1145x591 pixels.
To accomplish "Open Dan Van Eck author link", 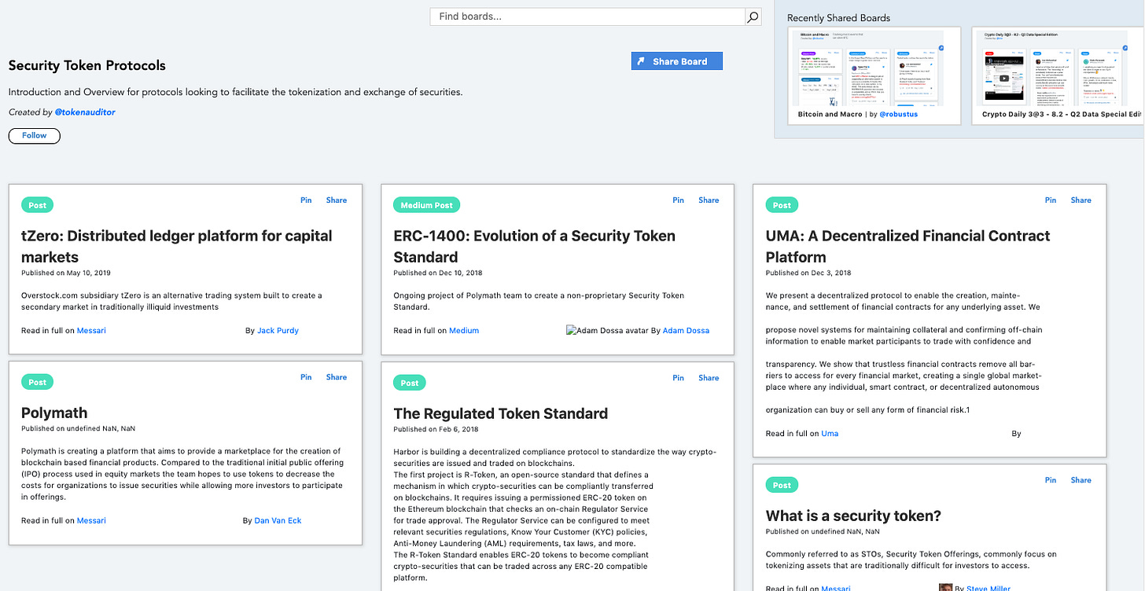I will 278,521.
